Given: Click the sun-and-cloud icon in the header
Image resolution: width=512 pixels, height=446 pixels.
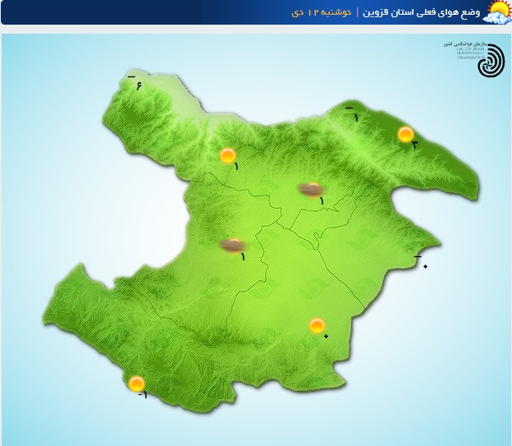Looking at the screenshot, I should coord(497,12).
